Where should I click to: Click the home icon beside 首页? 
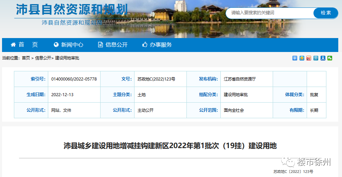point(13,45)
